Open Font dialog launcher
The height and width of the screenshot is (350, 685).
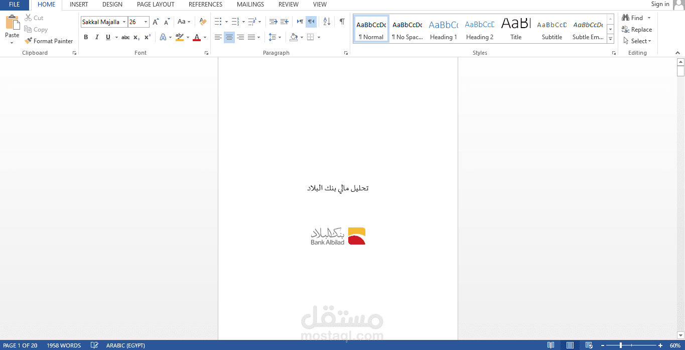point(206,53)
